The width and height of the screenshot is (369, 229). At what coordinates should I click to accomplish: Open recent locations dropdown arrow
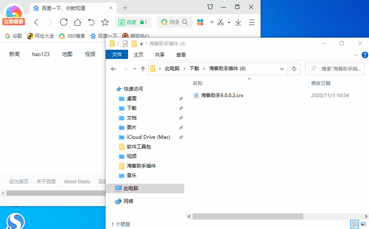(x=135, y=69)
